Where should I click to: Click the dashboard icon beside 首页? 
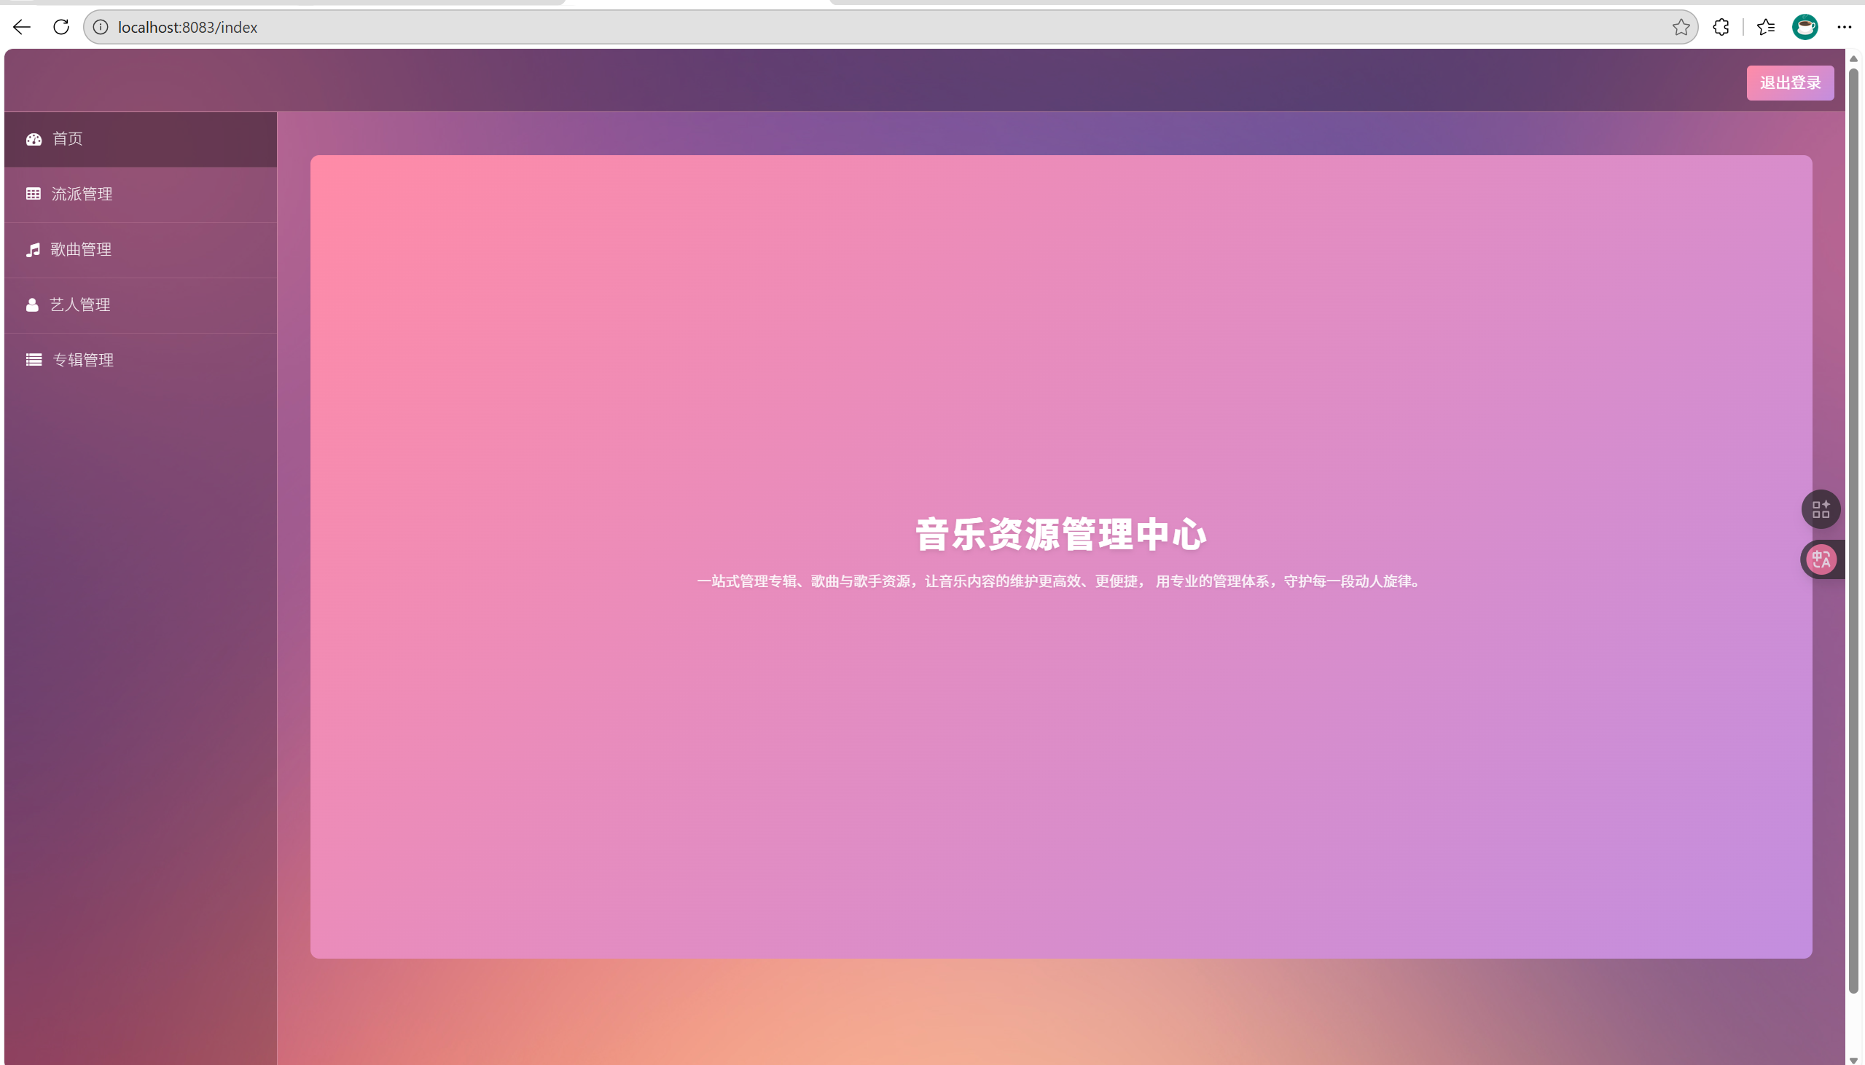pyautogui.click(x=34, y=139)
